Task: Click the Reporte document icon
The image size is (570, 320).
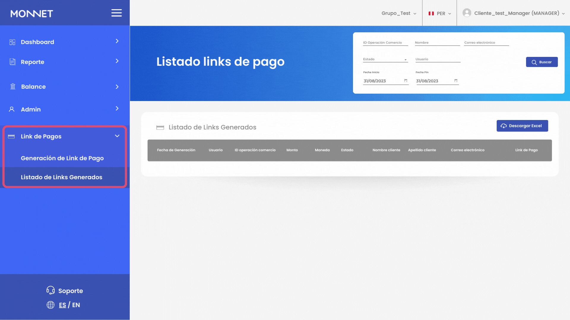Action: pos(12,62)
